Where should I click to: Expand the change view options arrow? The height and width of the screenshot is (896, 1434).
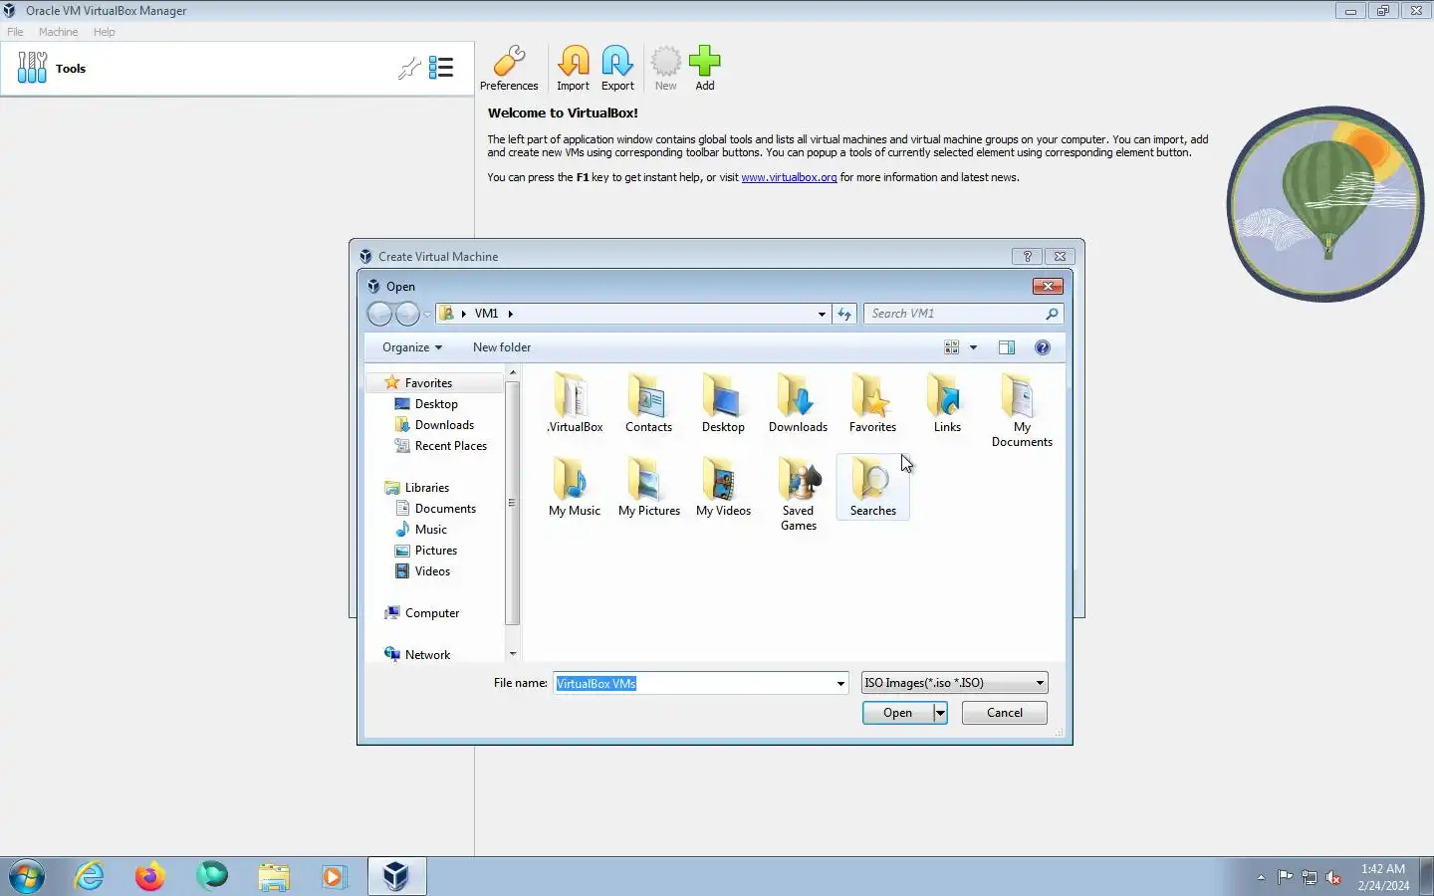click(x=973, y=347)
